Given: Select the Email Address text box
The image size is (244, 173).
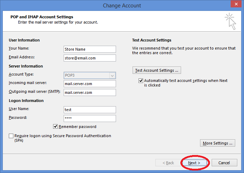Looking at the screenshot, I should point(90,58).
